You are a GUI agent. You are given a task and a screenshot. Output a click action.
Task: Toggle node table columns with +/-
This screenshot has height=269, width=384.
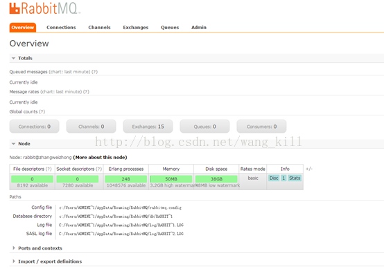[x=309, y=169]
